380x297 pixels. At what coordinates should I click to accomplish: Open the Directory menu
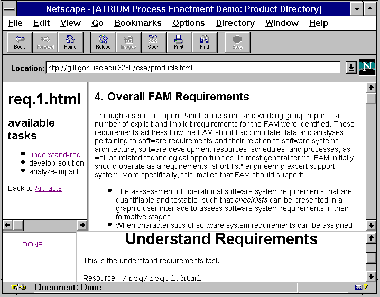(x=235, y=23)
